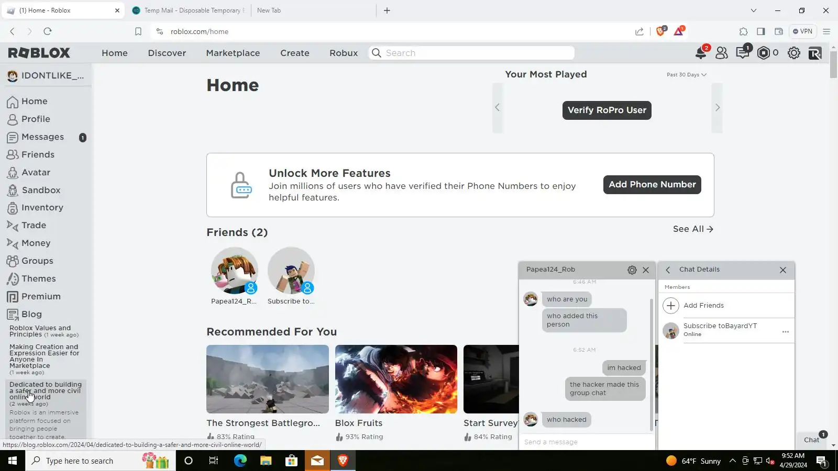Screen dimensions: 838x471
Task: Switch to the Temp Mail browser tab
Action: point(189,10)
